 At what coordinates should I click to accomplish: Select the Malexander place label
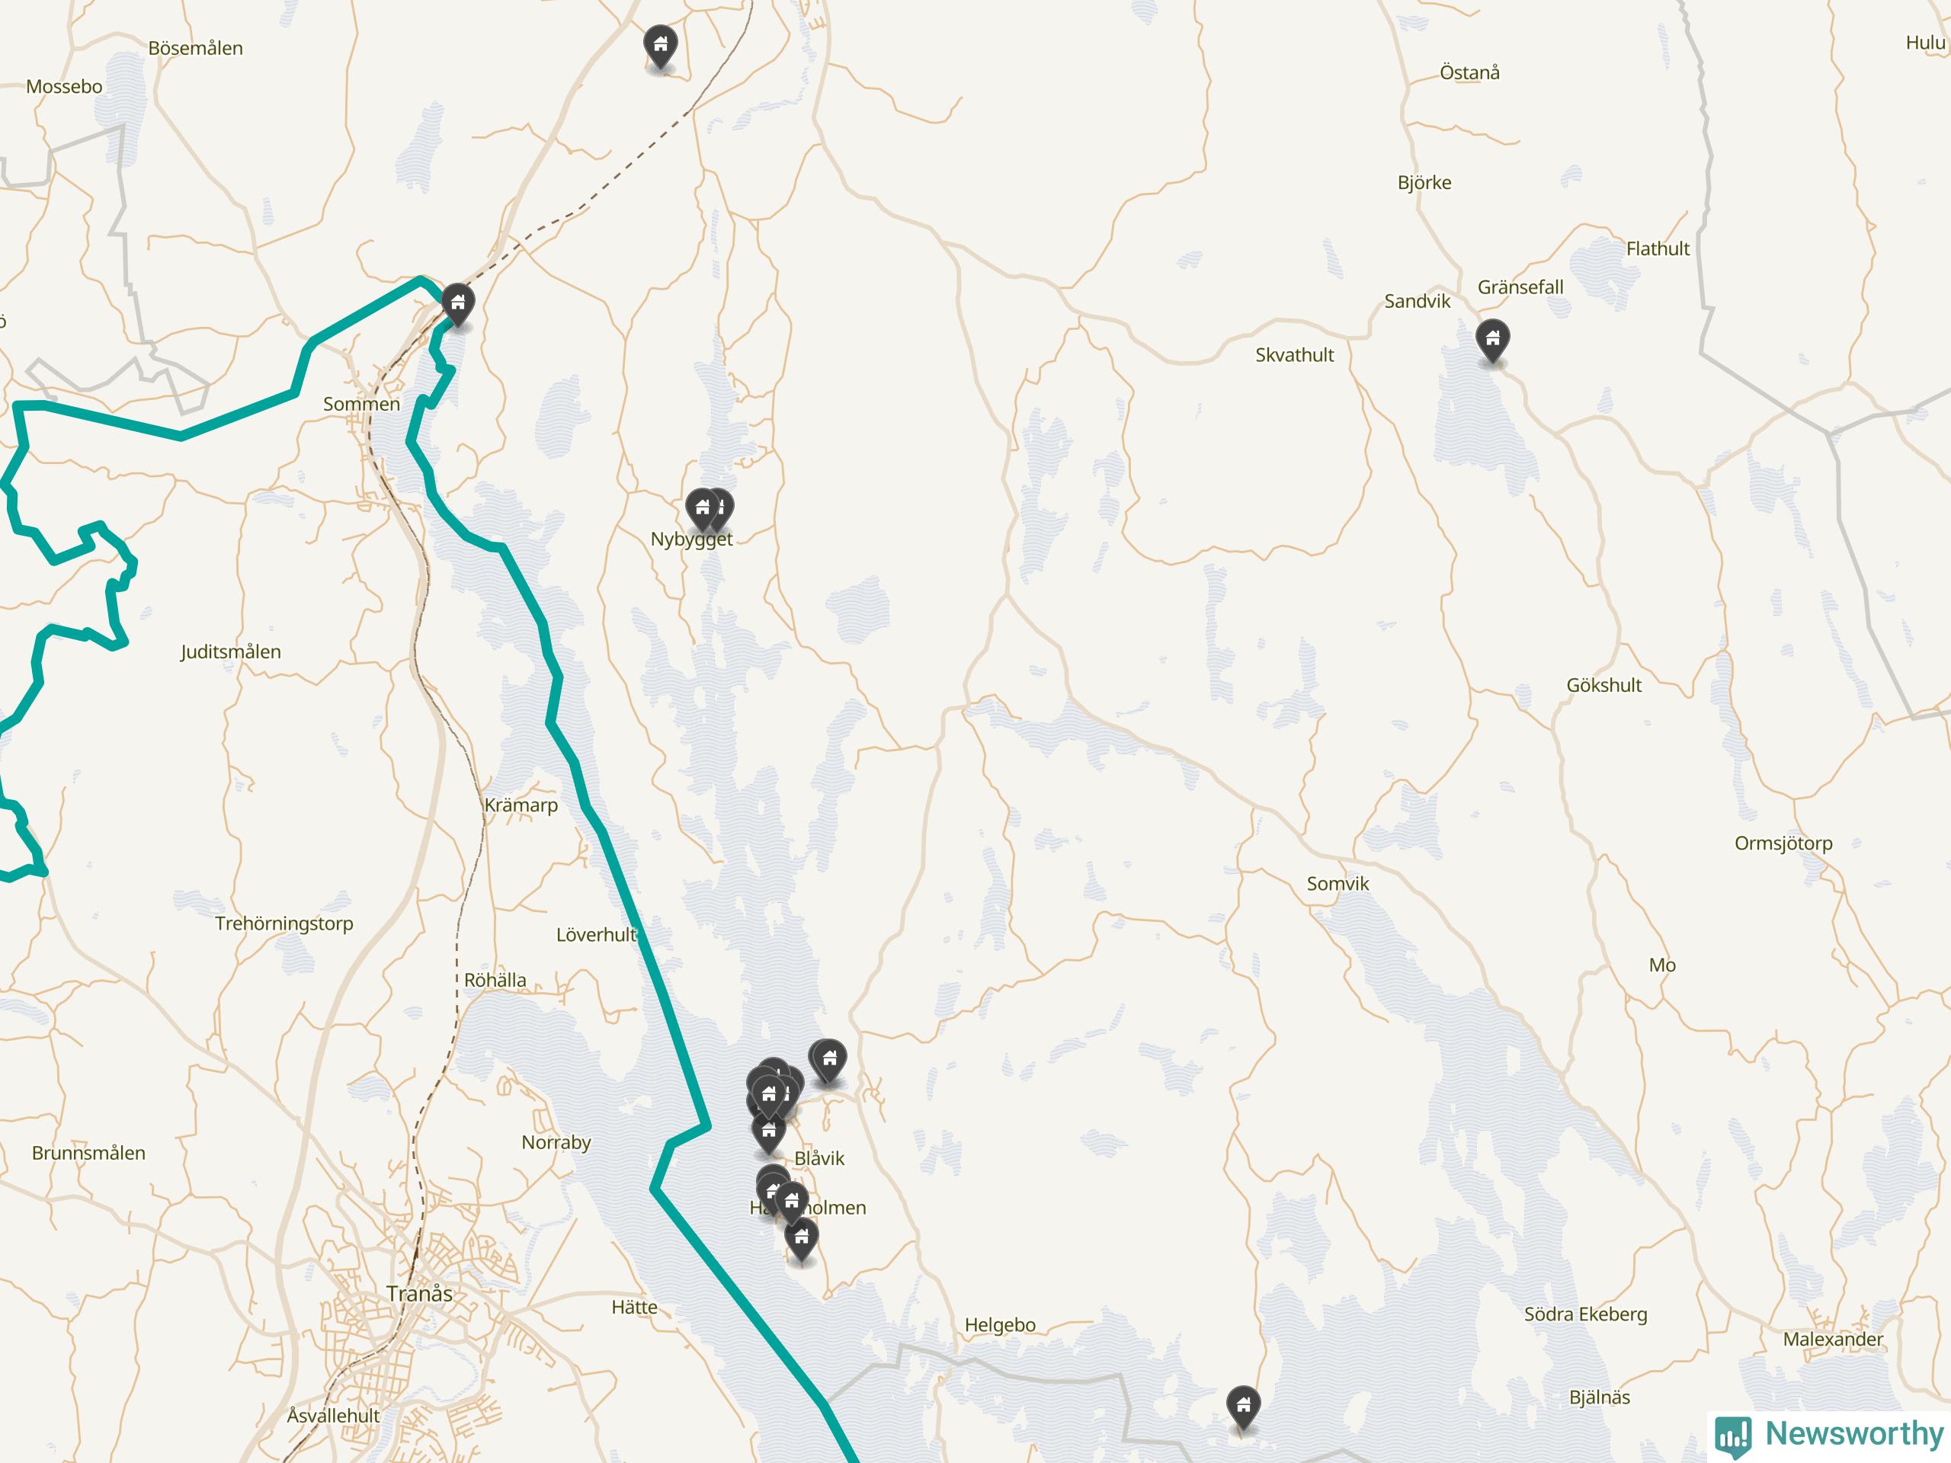click(1833, 1339)
